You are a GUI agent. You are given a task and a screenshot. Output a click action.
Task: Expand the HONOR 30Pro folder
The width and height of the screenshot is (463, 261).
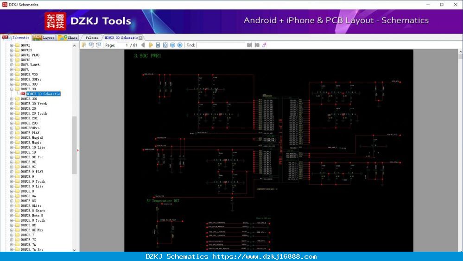pyautogui.click(x=12, y=79)
